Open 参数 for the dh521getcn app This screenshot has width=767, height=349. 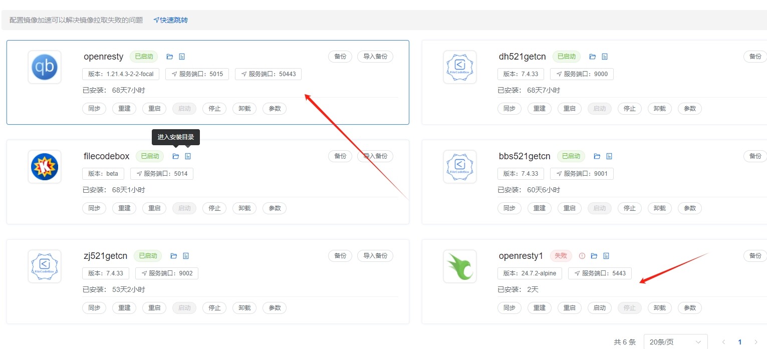point(690,109)
